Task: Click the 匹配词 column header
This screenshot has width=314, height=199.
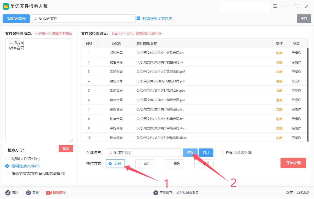Action: [116, 43]
